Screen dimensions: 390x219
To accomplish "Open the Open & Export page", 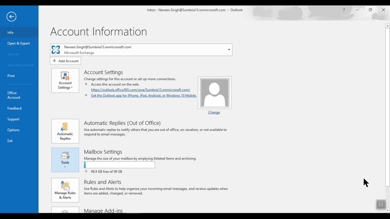I will click(19, 43).
